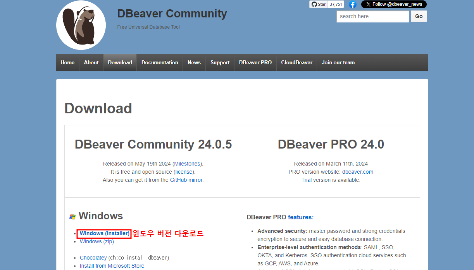This screenshot has height=270, width=474.
Task: Click 'Released on March 11th, 2024' text
Action: (331, 164)
